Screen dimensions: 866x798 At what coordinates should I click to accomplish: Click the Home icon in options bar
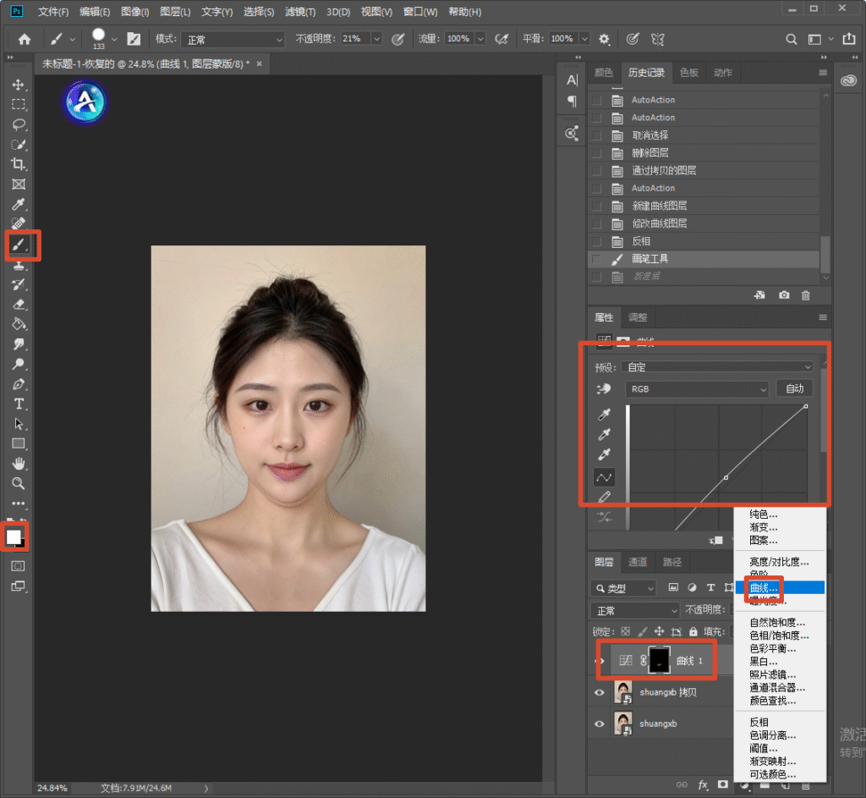pyautogui.click(x=25, y=39)
